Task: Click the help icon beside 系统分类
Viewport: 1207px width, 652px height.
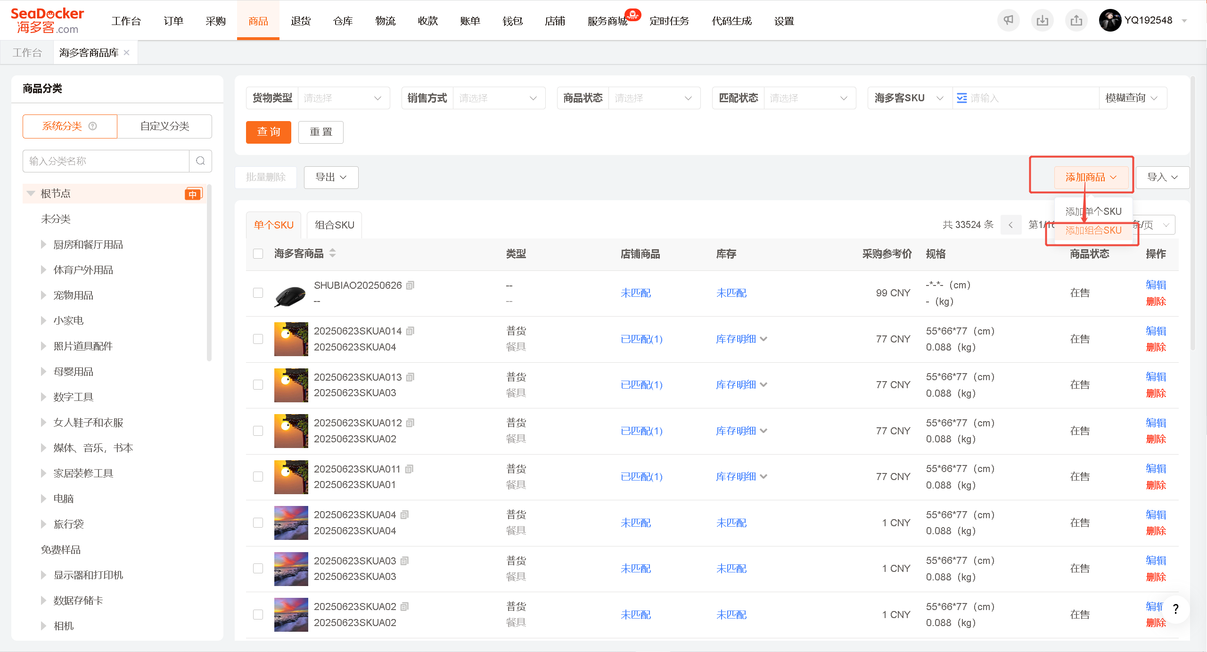Action: click(93, 126)
